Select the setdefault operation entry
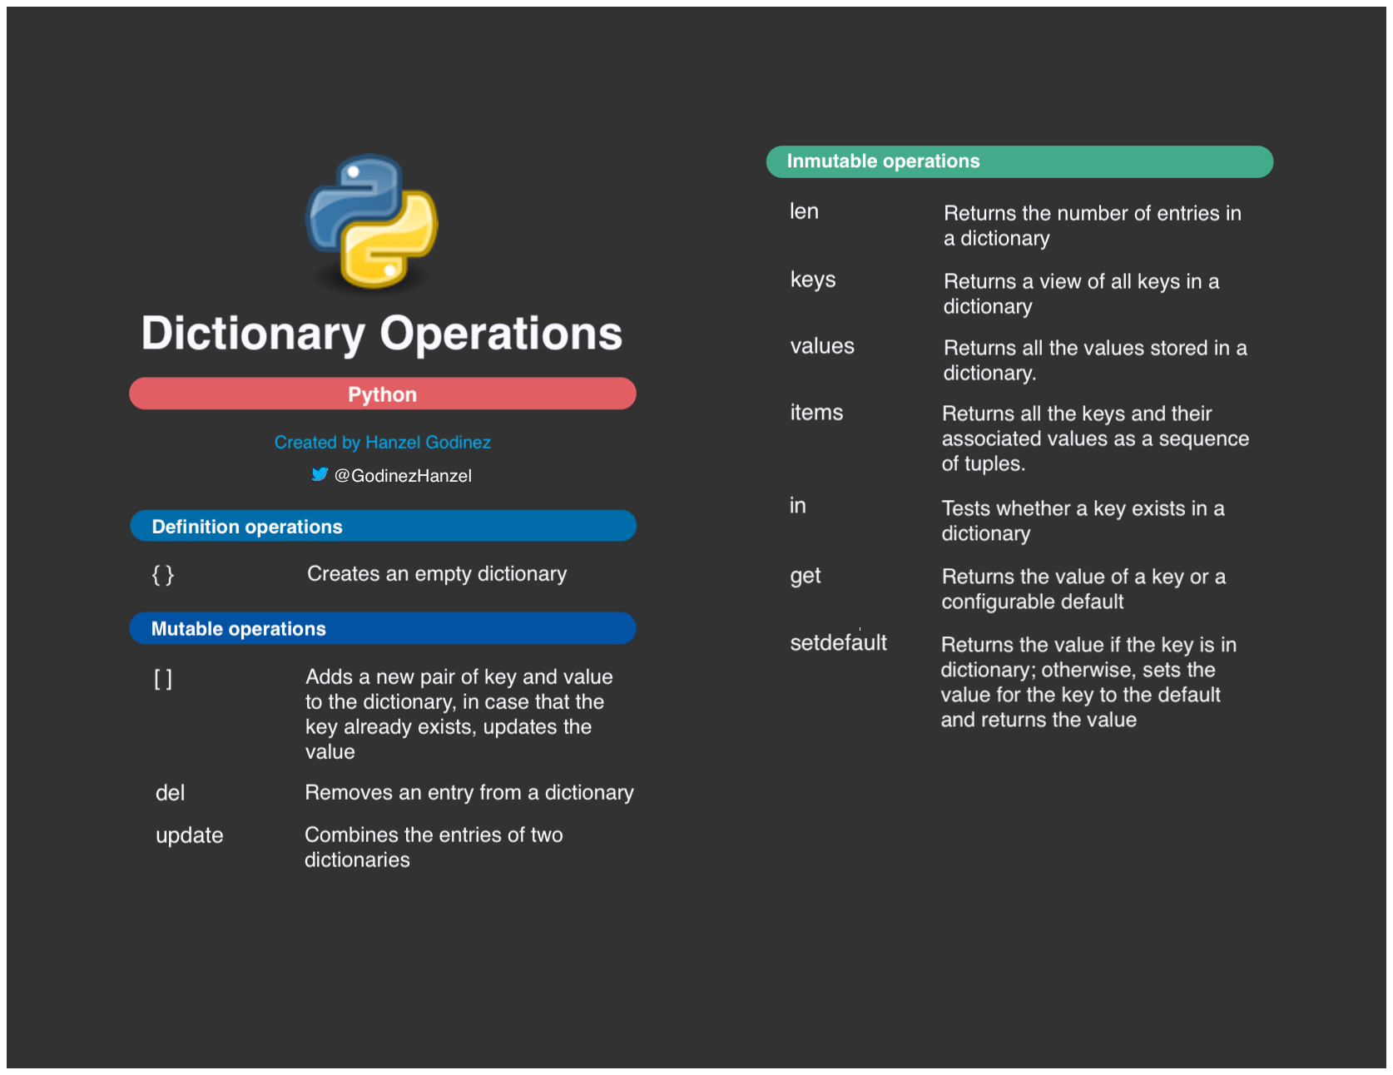The height and width of the screenshot is (1075, 1393). [837, 643]
